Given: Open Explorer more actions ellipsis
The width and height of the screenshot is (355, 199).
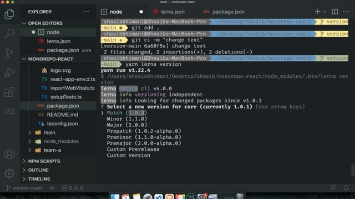Looking at the screenshot, I should point(86,12).
